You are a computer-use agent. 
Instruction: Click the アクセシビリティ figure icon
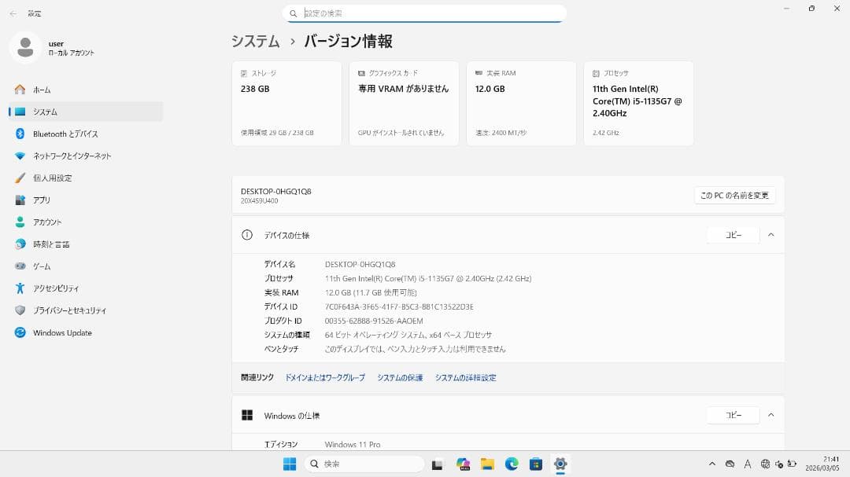pyautogui.click(x=20, y=288)
